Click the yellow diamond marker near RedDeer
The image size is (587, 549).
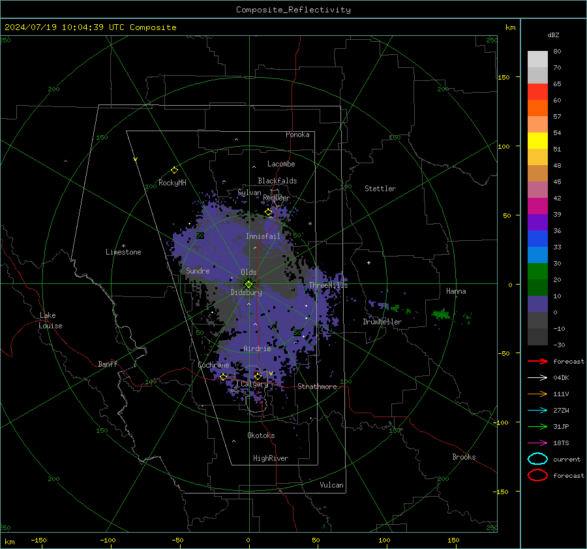pos(268,212)
